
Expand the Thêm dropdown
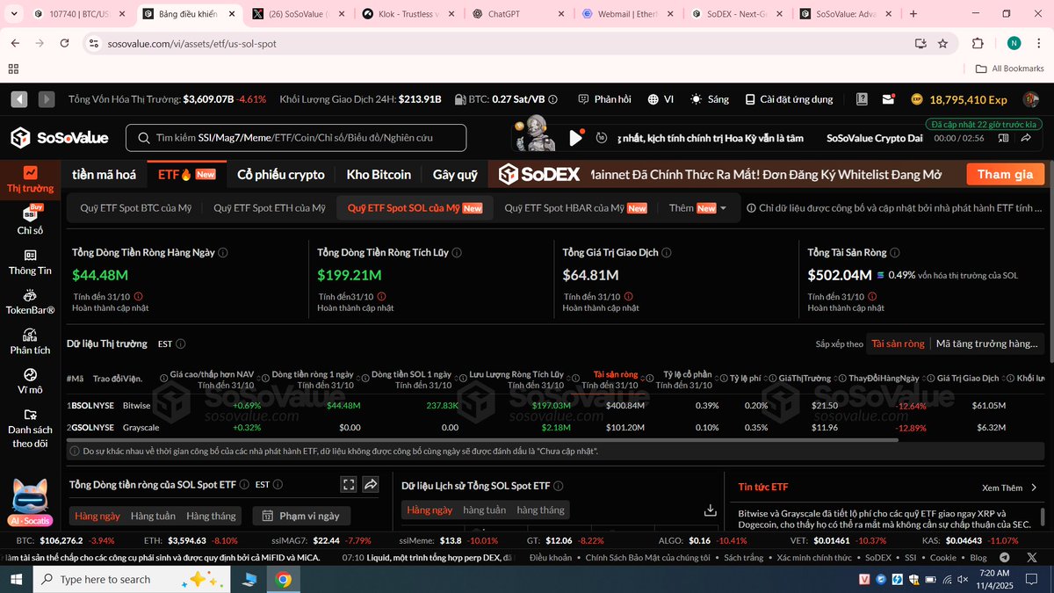tap(697, 208)
